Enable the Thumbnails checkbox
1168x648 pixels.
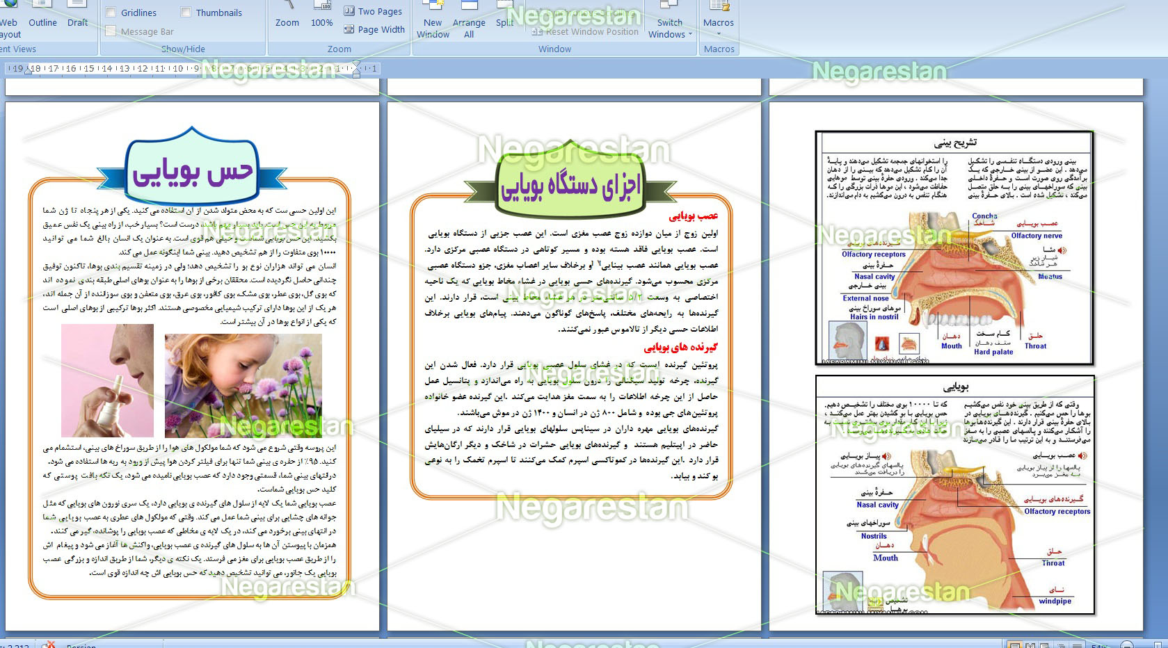(186, 12)
